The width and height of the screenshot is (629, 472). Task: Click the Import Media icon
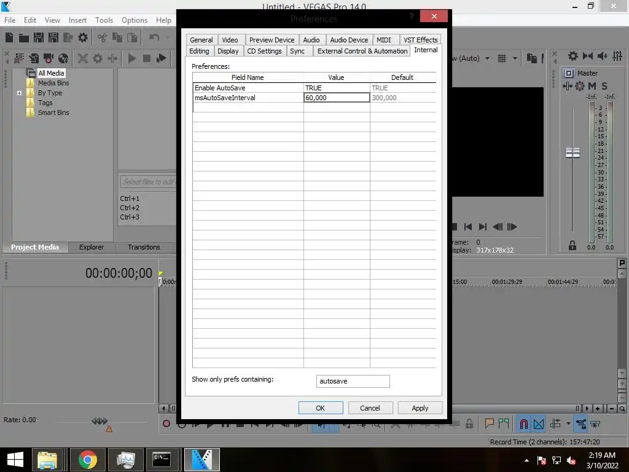point(34,58)
